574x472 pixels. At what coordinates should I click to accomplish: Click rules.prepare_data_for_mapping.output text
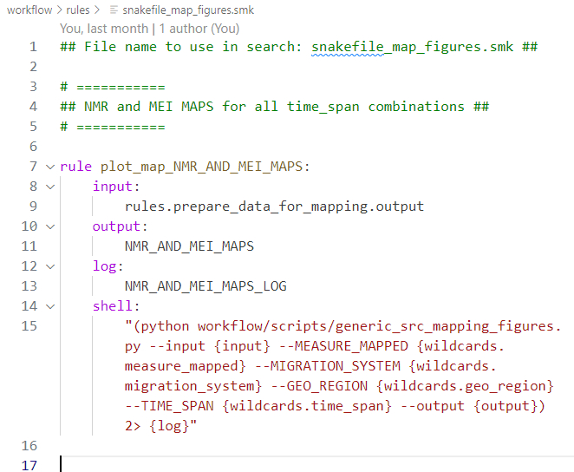(274, 206)
